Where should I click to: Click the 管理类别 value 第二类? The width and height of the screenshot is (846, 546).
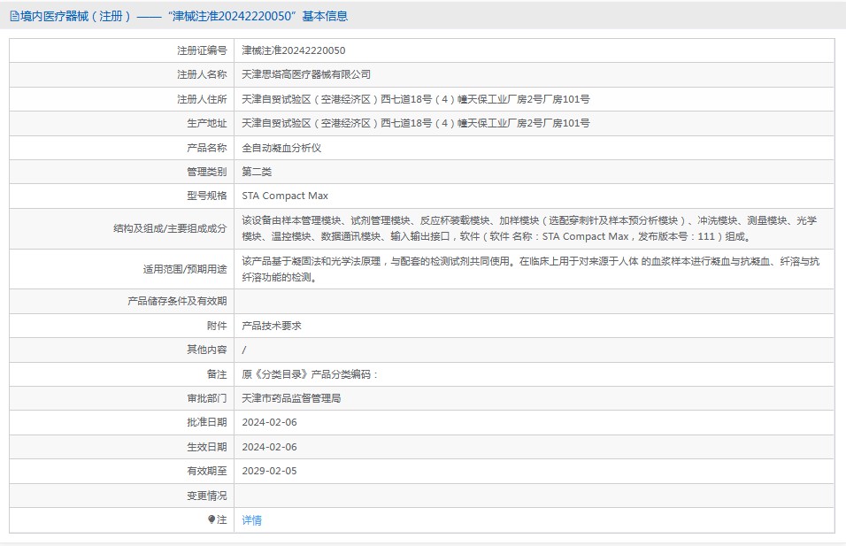pos(257,172)
